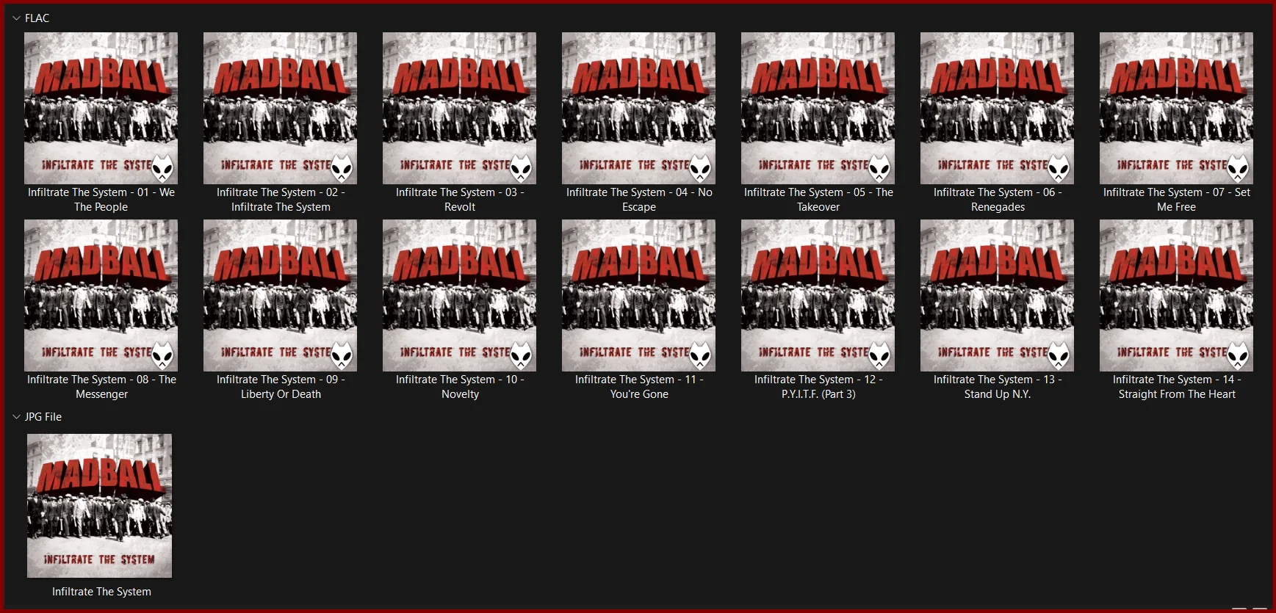
Task: Select the cover thumbnail of track 01 We The People
Action: pyautogui.click(x=101, y=108)
